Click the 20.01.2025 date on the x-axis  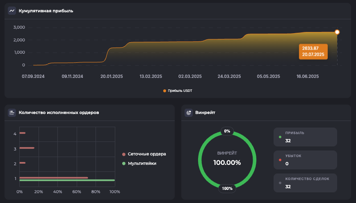(x=112, y=76)
